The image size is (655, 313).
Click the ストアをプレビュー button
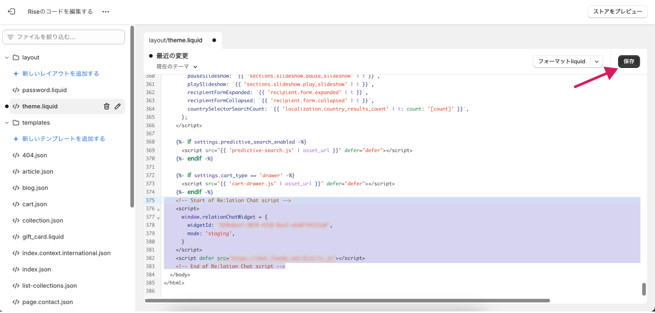coord(617,11)
